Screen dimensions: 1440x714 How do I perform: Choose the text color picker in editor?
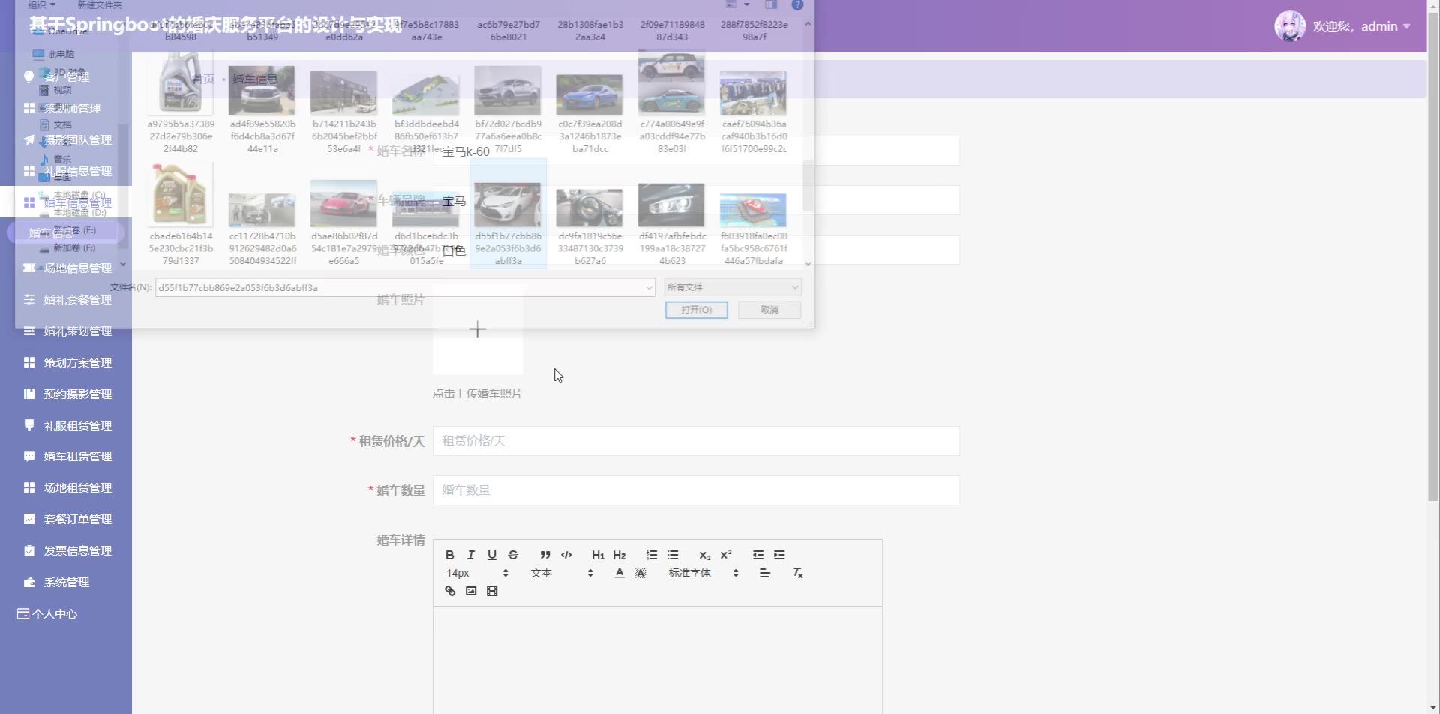coord(619,573)
